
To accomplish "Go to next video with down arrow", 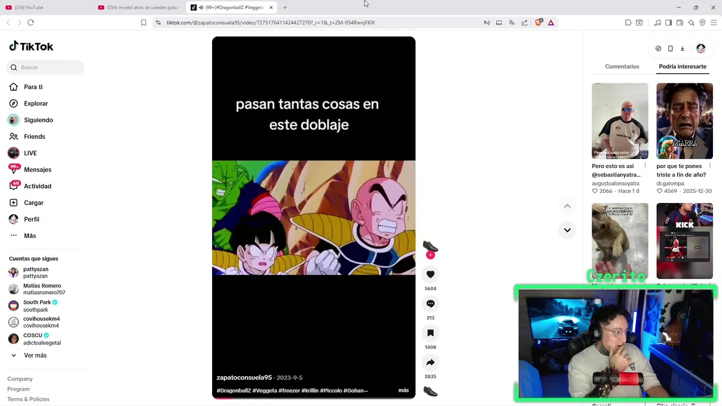I will coord(567,230).
